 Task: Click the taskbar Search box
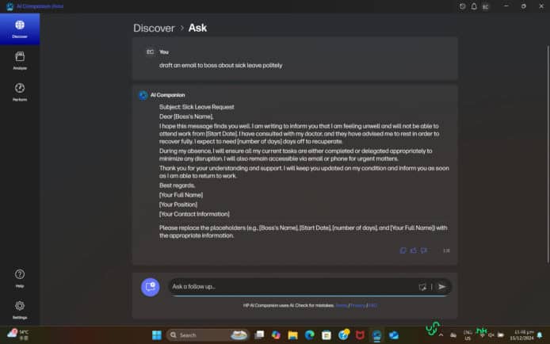(207, 335)
